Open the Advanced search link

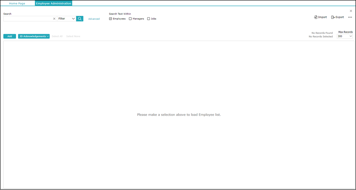(x=94, y=19)
